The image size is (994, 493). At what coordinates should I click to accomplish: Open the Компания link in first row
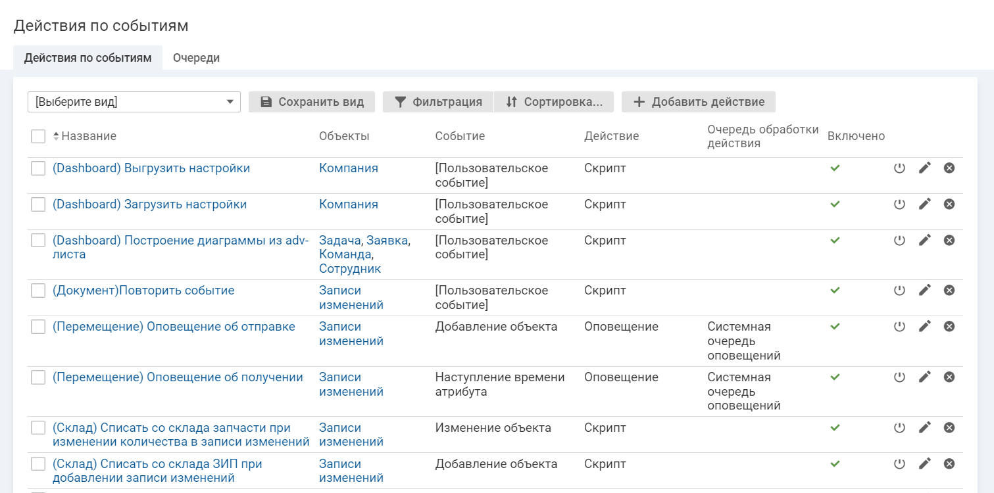[349, 168]
